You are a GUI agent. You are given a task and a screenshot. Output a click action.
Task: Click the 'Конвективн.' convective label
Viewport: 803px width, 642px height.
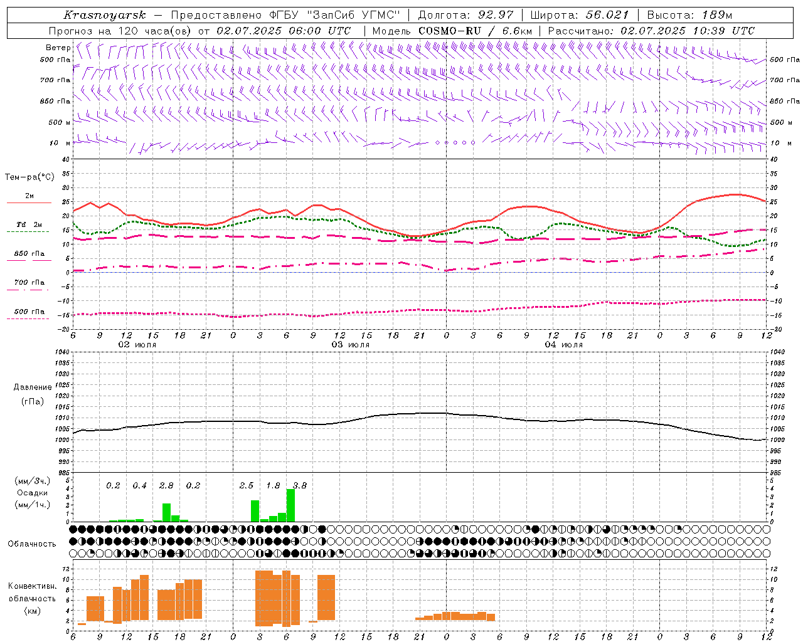pos(33,586)
